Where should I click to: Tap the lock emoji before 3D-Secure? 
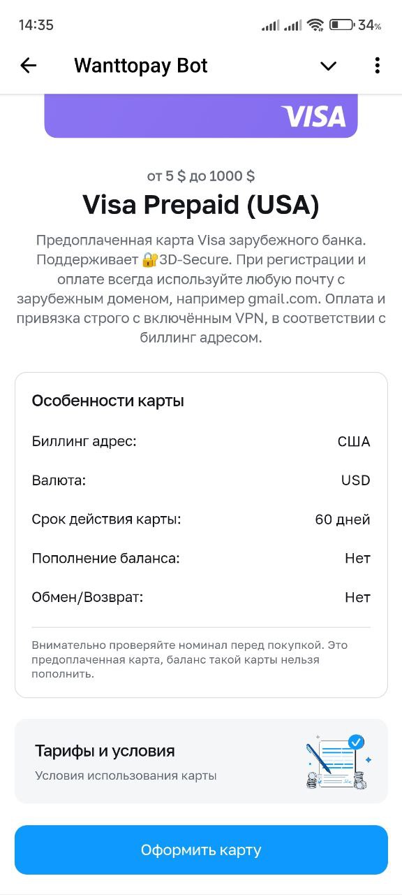click(149, 260)
